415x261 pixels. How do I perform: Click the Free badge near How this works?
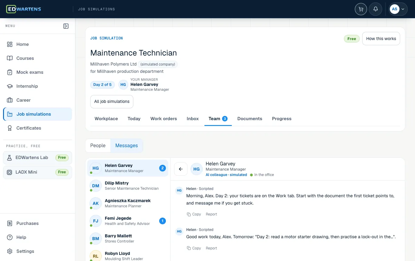[x=352, y=39]
